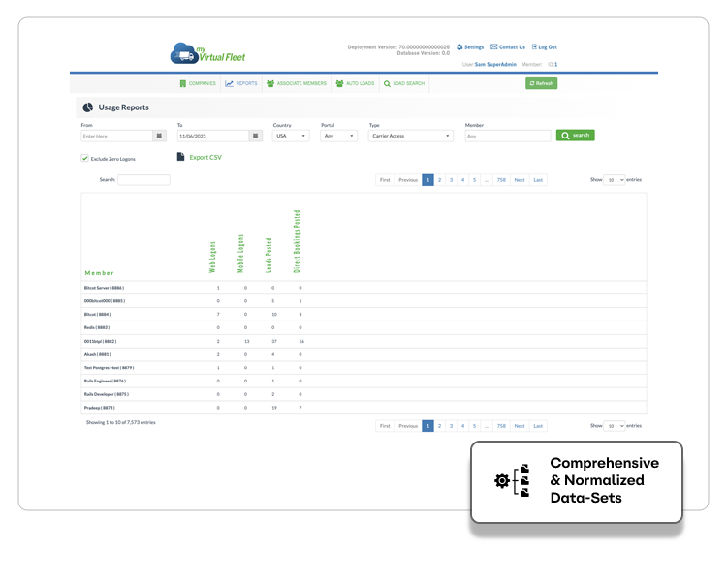This screenshot has height=581, width=727.
Task: Expand the Country dropdown
Action: click(x=290, y=136)
